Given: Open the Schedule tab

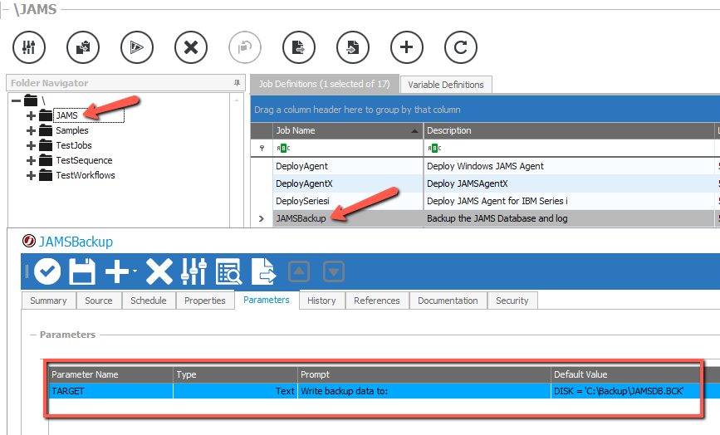Looking at the screenshot, I should (149, 301).
